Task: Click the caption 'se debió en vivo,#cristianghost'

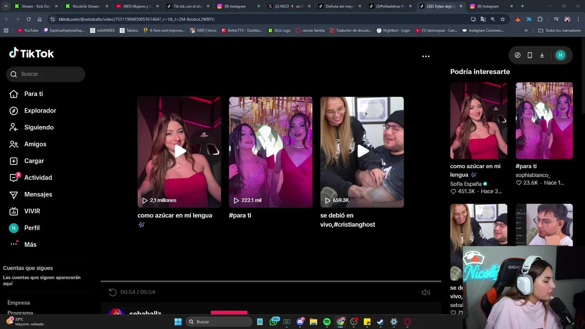Action: click(348, 220)
